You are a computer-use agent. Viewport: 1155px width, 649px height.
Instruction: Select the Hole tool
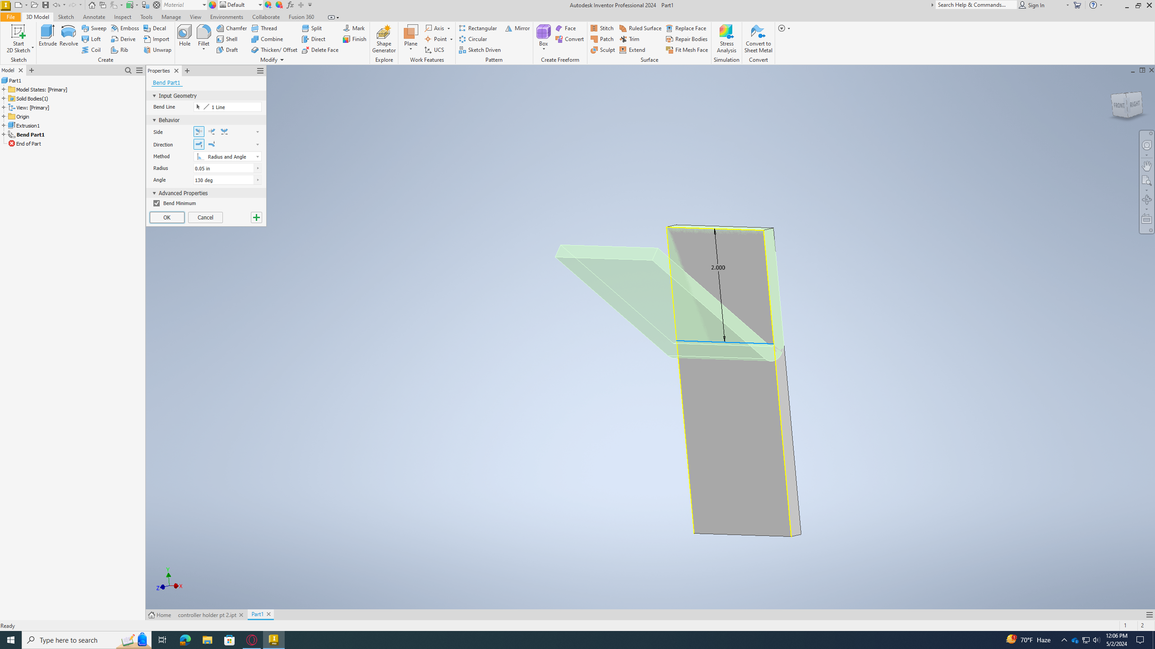(185, 36)
